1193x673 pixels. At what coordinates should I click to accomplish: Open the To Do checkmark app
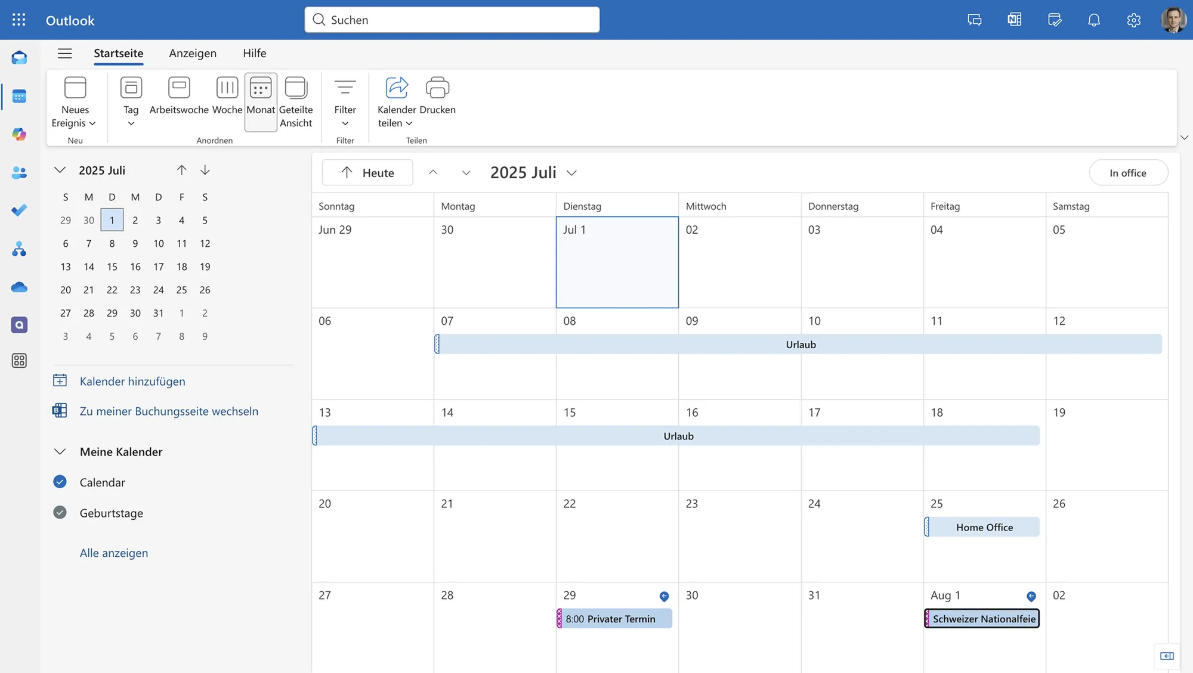pos(19,210)
